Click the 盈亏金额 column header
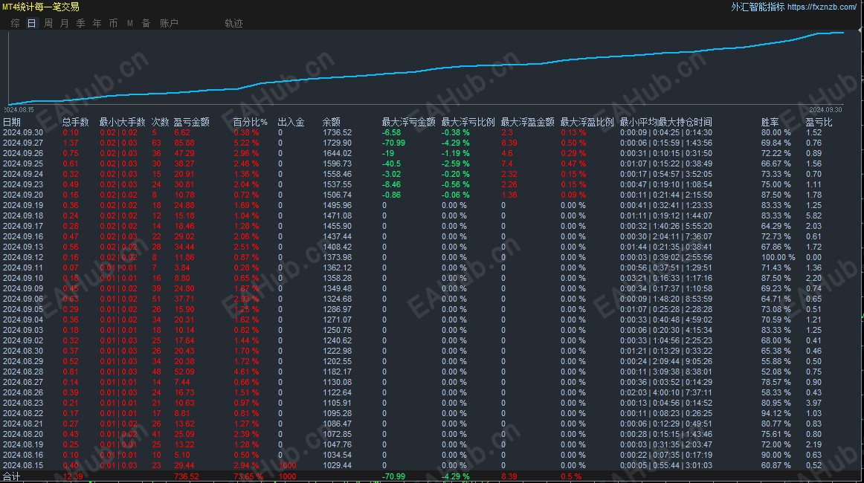Image resolution: width=864 pixels, height=483 pixels. [x=191, y=122]
